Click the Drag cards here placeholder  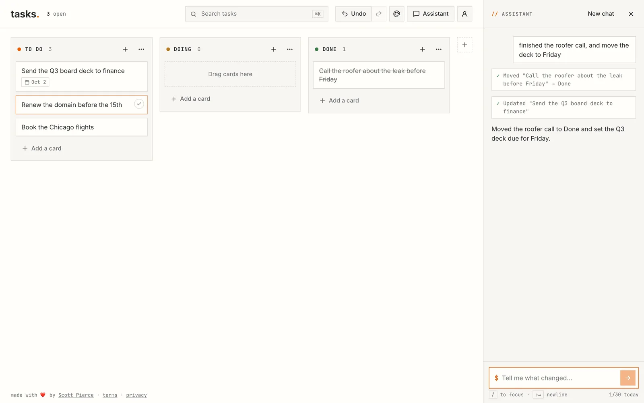230,74
